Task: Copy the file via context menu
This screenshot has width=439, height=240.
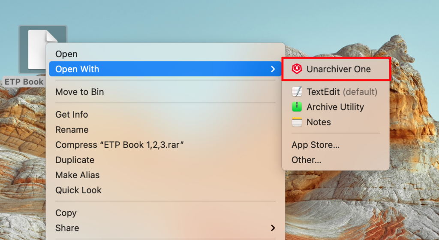Action: click(x=66, y=213)
